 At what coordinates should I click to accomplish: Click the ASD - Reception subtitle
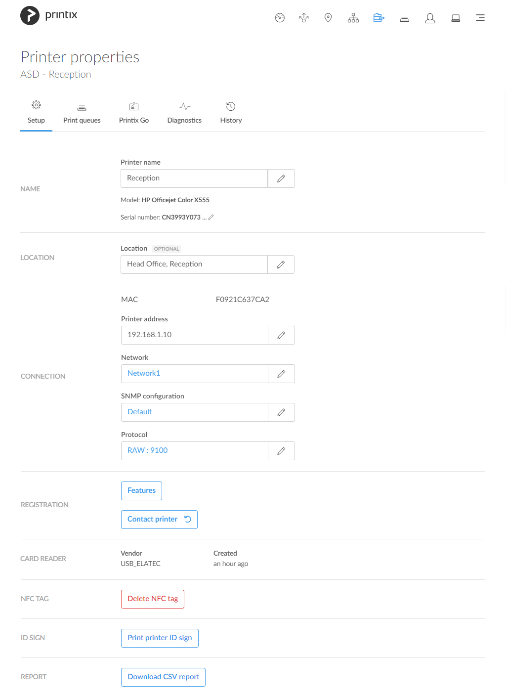[x=56, y=75]
